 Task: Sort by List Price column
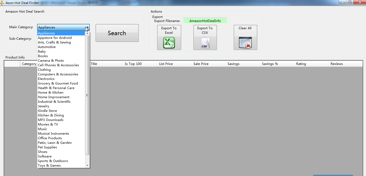(x=174, y=64)
